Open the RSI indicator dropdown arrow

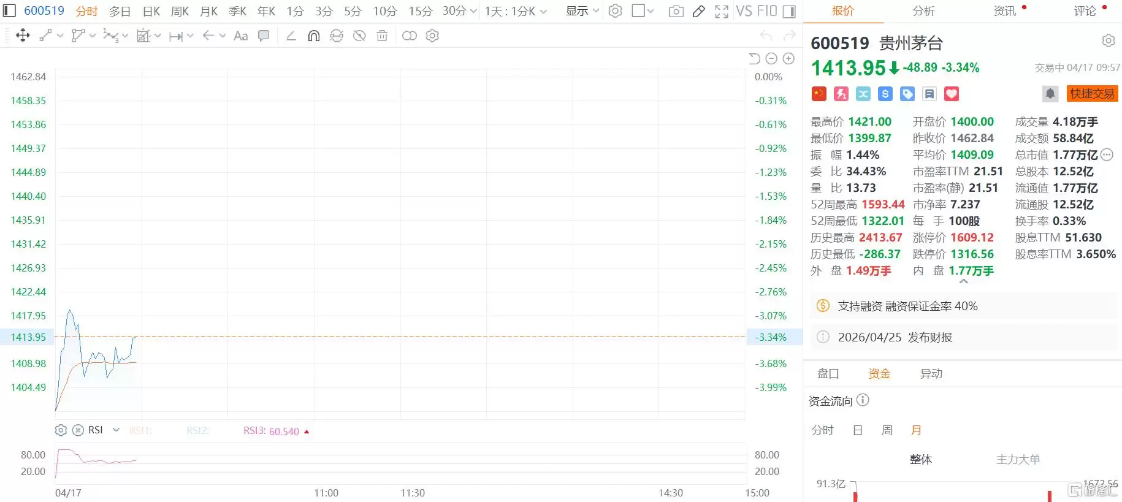[x=116, y=430]
